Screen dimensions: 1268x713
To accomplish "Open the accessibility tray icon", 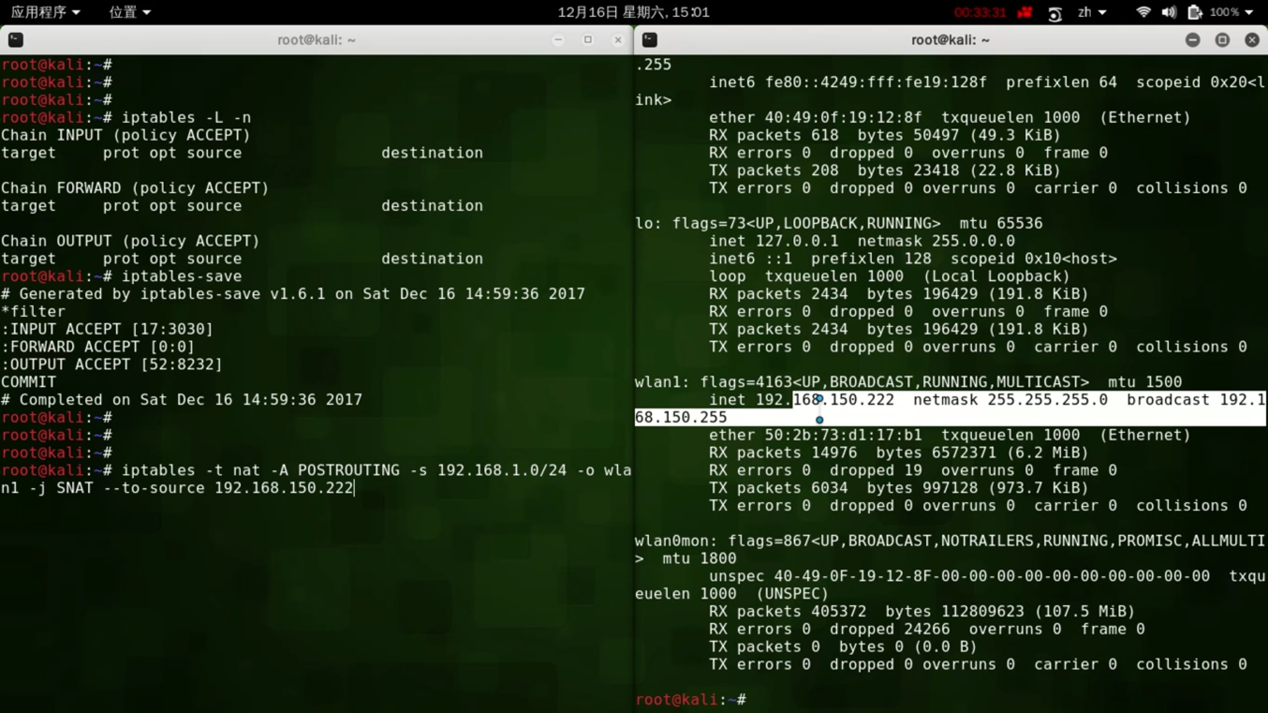I will 1055,13.
